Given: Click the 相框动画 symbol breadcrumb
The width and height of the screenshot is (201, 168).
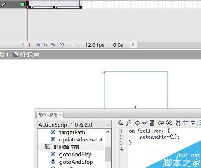Looking at the screenshot, I should point(30,55).
